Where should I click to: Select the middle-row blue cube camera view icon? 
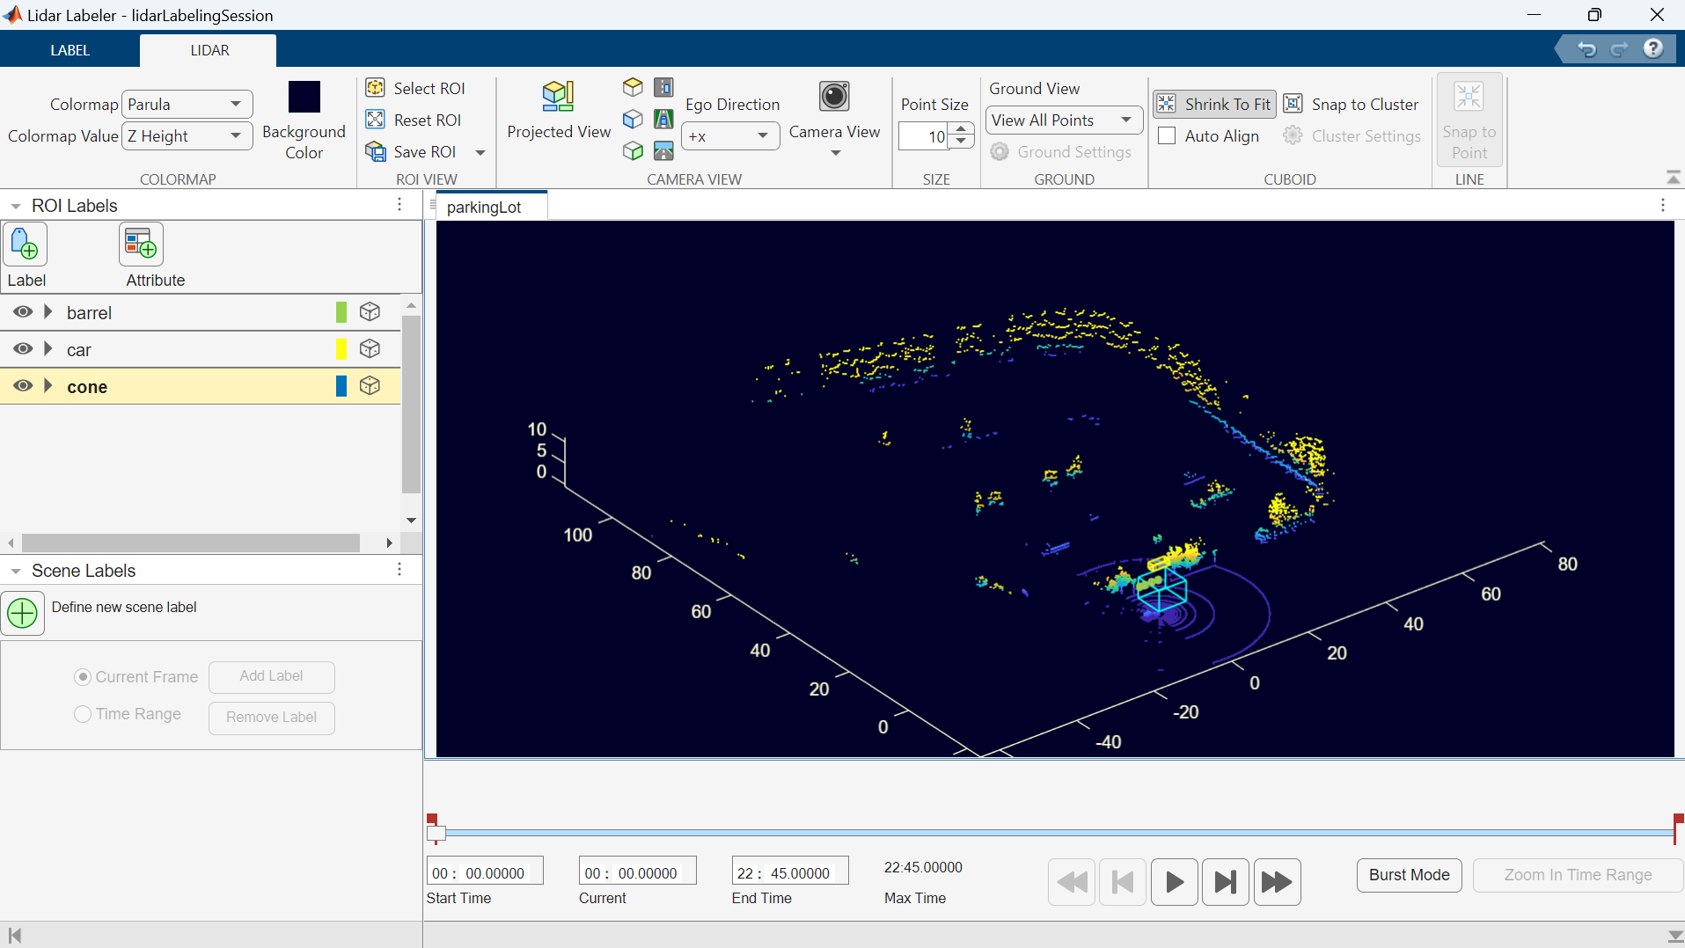click(633, 119)
